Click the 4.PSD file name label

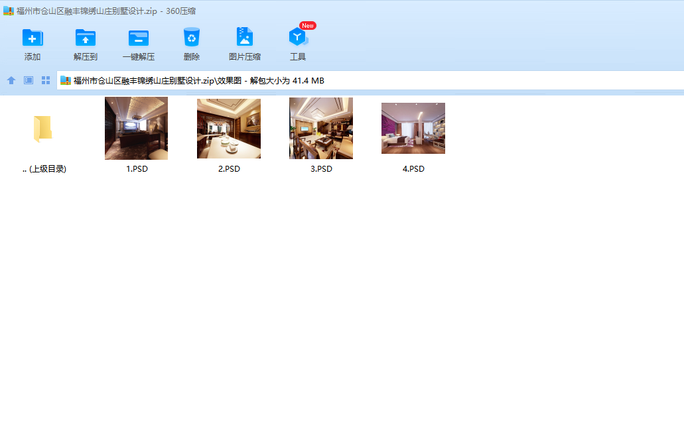click(413, 168)
